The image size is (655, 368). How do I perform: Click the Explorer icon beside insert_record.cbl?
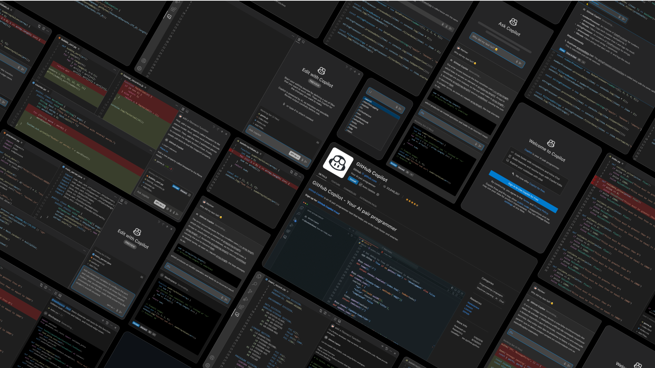pos(259,277)
